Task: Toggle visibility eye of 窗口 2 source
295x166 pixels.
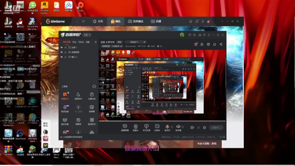Action: tap(62, 57)
